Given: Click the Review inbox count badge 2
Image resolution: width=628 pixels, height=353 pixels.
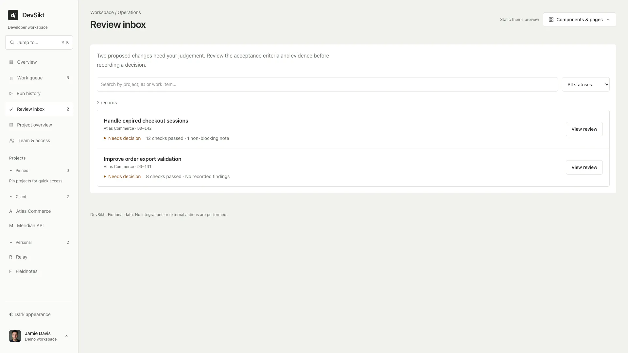Looking at the screenshot, I should coord(68,109).
